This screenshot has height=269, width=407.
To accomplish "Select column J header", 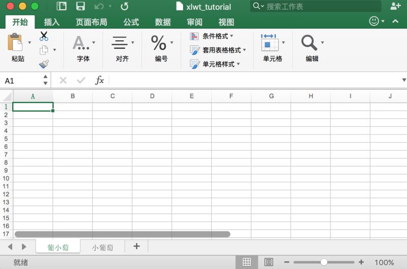I will (390, 96).
